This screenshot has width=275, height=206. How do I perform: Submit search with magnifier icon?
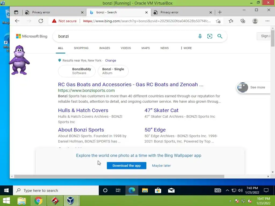(220, 36)
